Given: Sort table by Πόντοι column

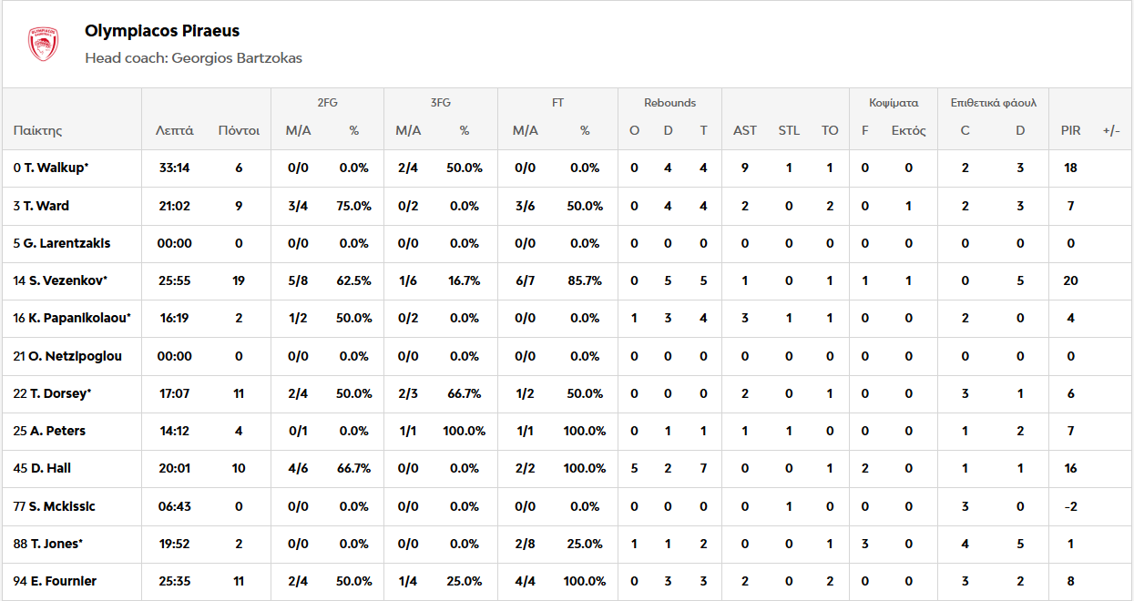Looking at the screenshot, I should click(x=239, y=130).
